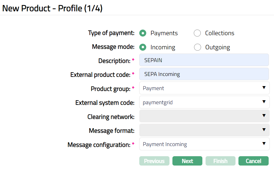Screen dimensions: 274x169
Task: Select the Payments radio button
Action: 143,33
